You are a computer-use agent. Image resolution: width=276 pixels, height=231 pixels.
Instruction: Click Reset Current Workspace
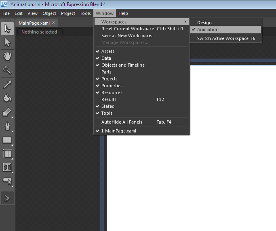tap(142, 29)
